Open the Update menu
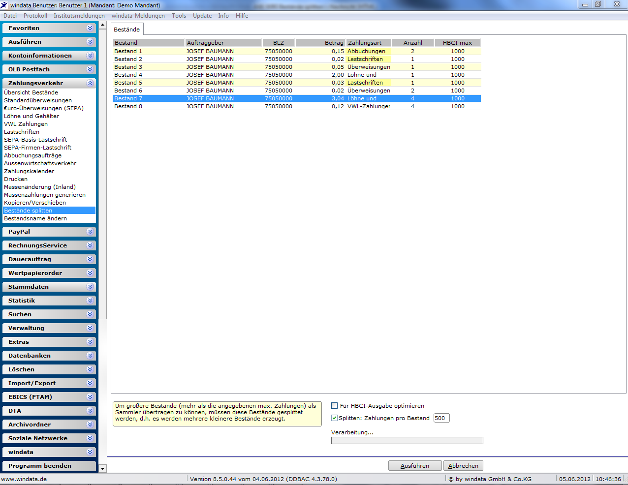Image resolution: width=628 pixels, height=485 pixels. (202, 16)
